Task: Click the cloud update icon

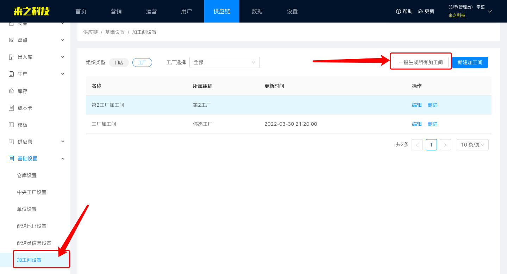Action: (x=420, y=11)
